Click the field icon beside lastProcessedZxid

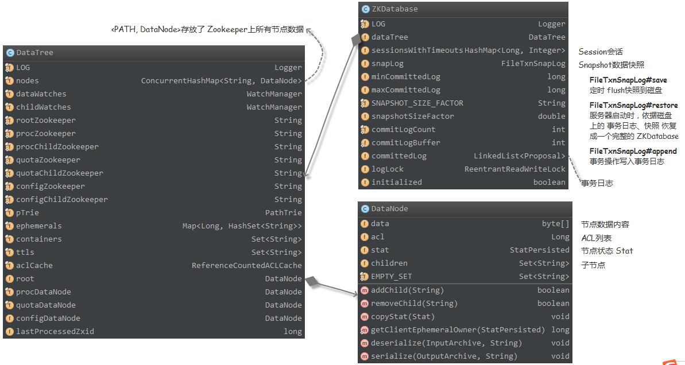pos(9,332)
